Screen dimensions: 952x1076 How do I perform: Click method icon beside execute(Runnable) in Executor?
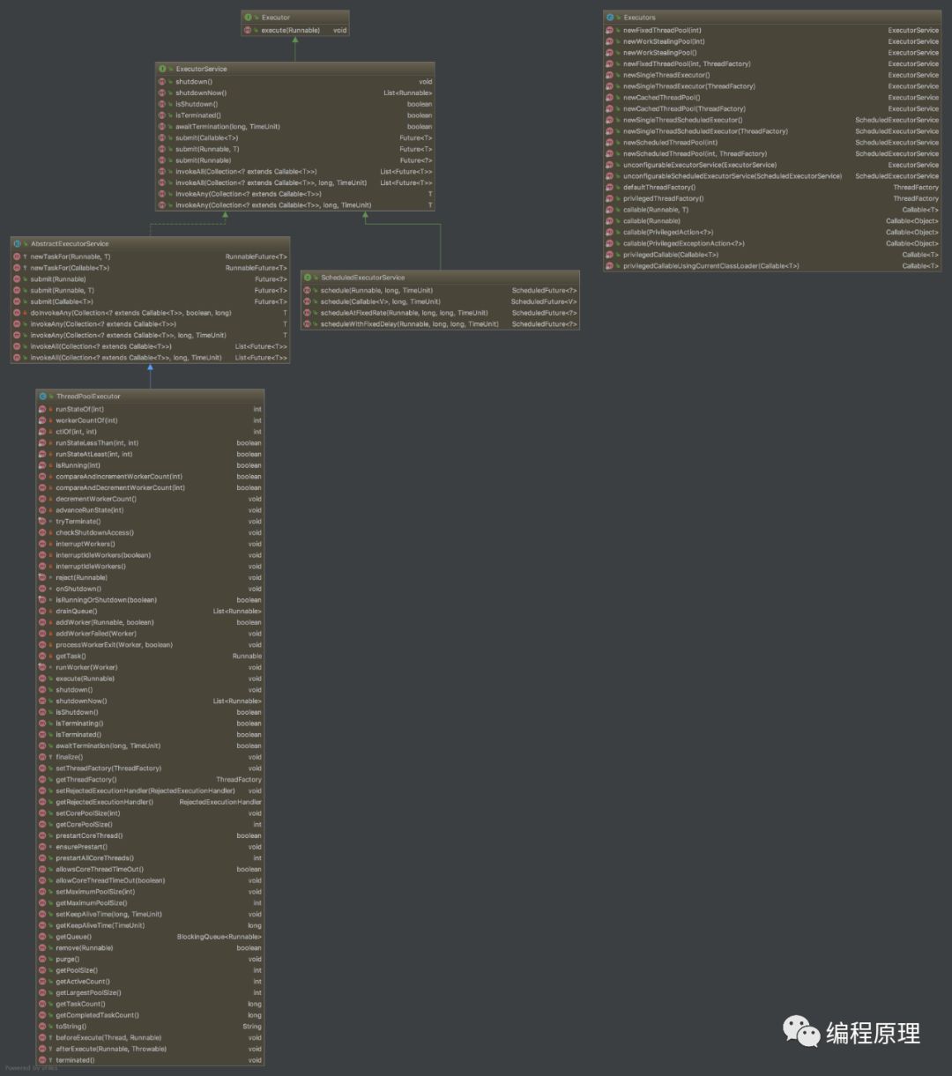tap(249, 30)
